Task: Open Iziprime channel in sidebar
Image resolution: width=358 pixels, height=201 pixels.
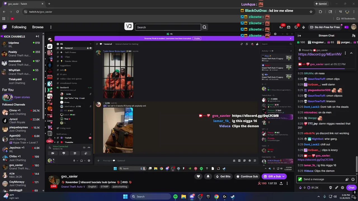Action: [21, 45]
